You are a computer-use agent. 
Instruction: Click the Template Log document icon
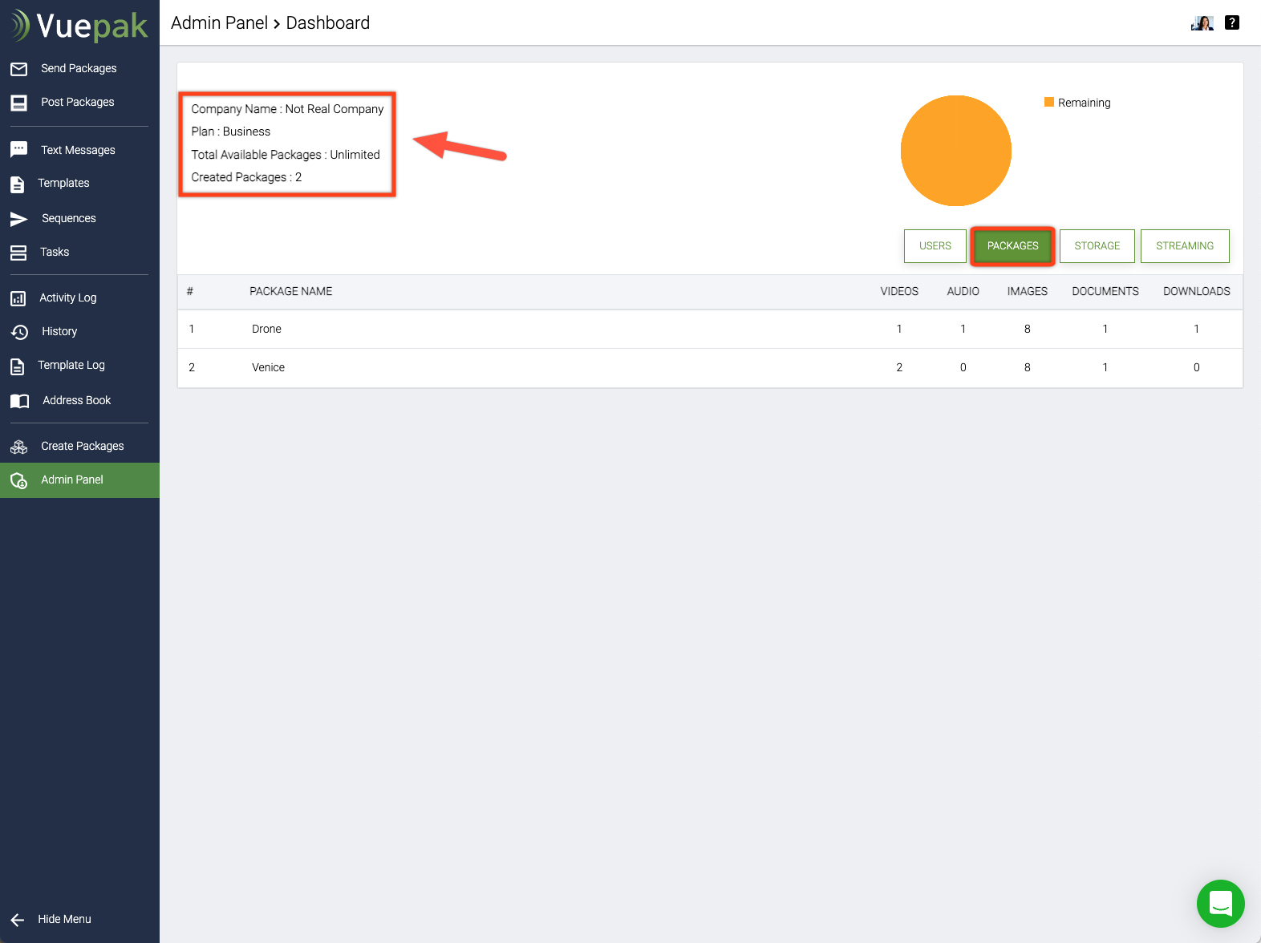pos(18,366)
